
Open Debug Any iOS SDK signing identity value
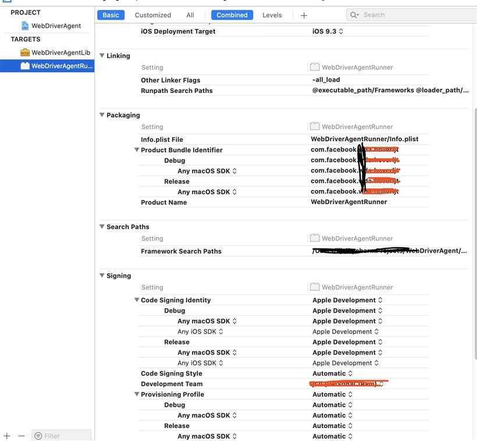[346, 332]
